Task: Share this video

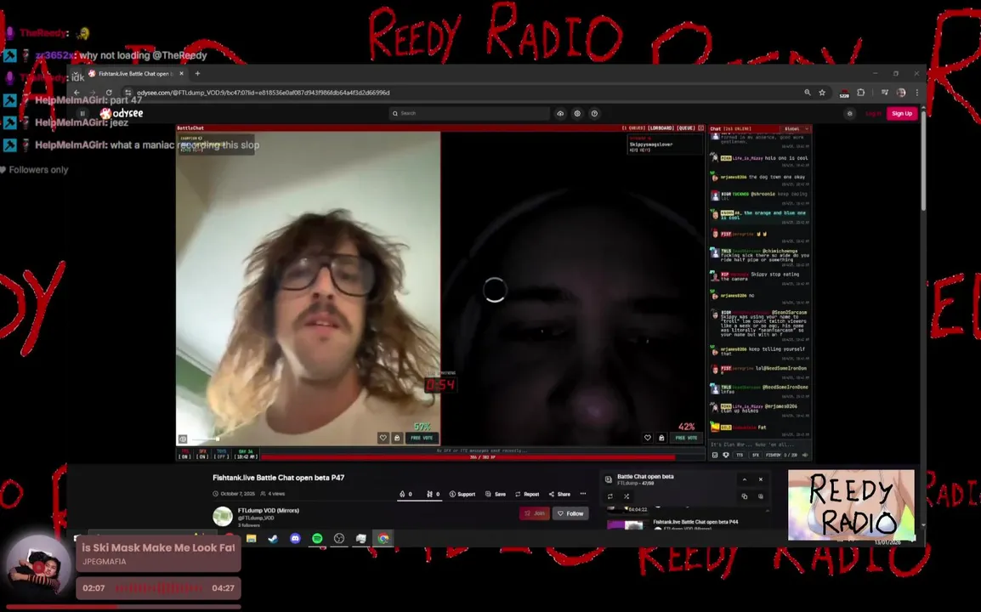Action: pyautogui.click(x=559, y=495)
